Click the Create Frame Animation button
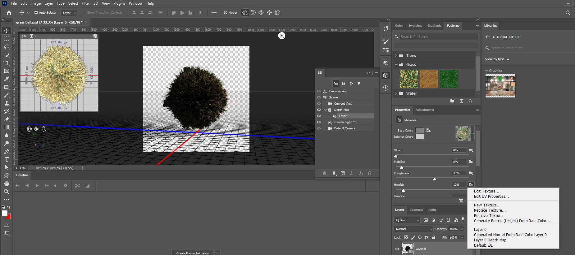 (192, 253)
